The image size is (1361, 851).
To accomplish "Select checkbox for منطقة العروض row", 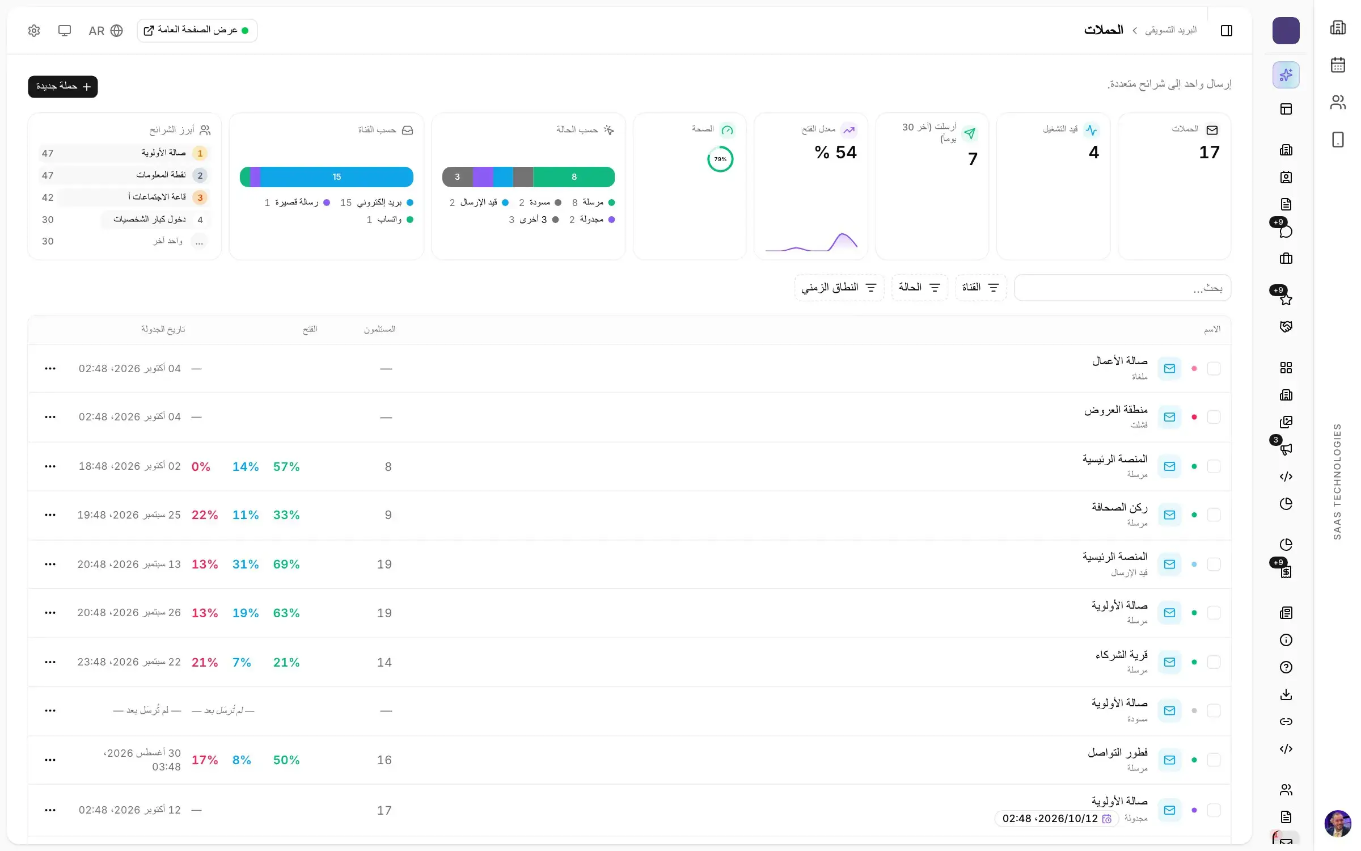I will coord(1214,417).
